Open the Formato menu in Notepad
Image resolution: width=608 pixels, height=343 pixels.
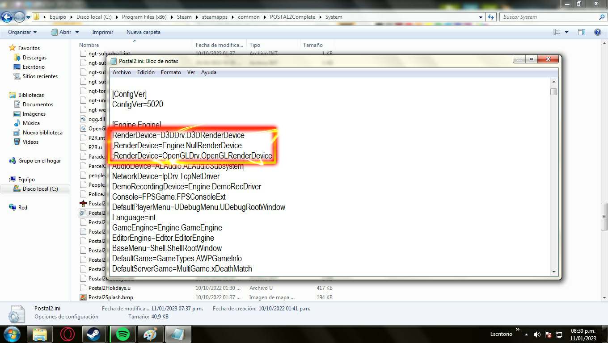pos(171,72)
